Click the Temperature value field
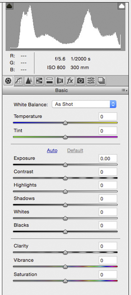 108,117
